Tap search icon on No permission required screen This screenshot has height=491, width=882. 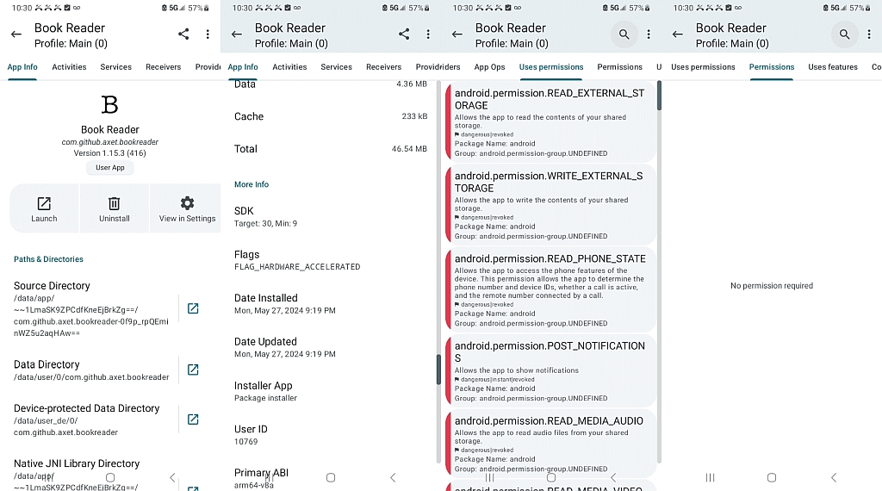844,34
